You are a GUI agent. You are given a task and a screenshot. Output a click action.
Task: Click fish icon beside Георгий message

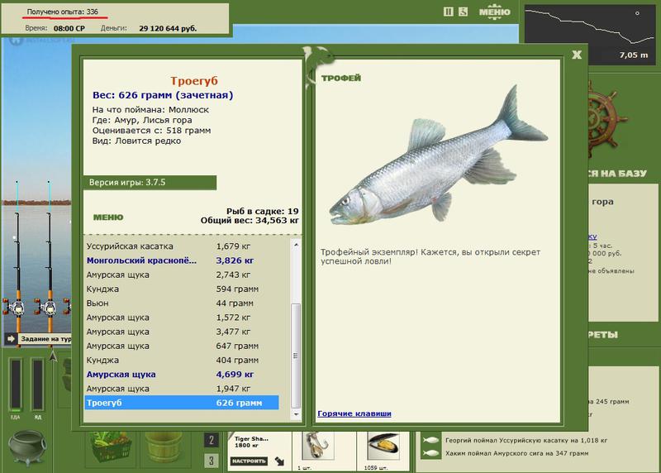(430, 440)
